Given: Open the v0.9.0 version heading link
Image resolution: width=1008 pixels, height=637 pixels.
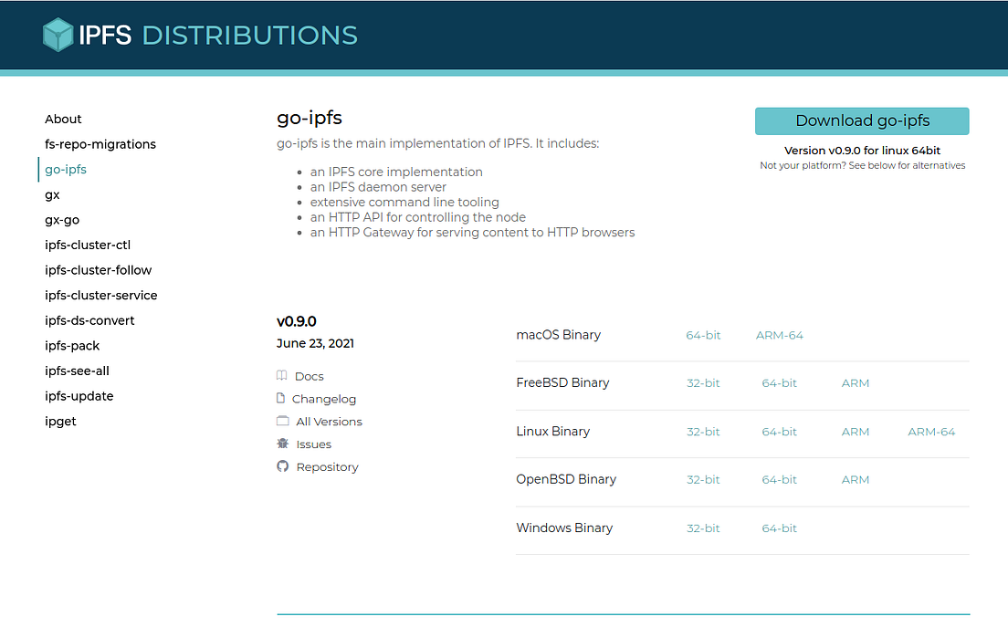Looking at the screenshot, I should point(297,321).
